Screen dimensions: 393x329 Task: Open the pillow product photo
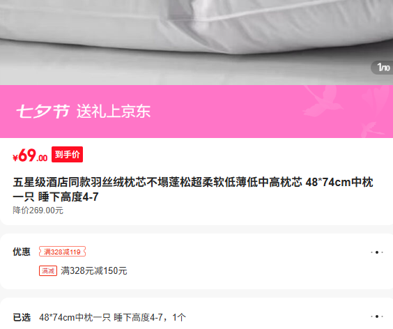tap(196, 43)
